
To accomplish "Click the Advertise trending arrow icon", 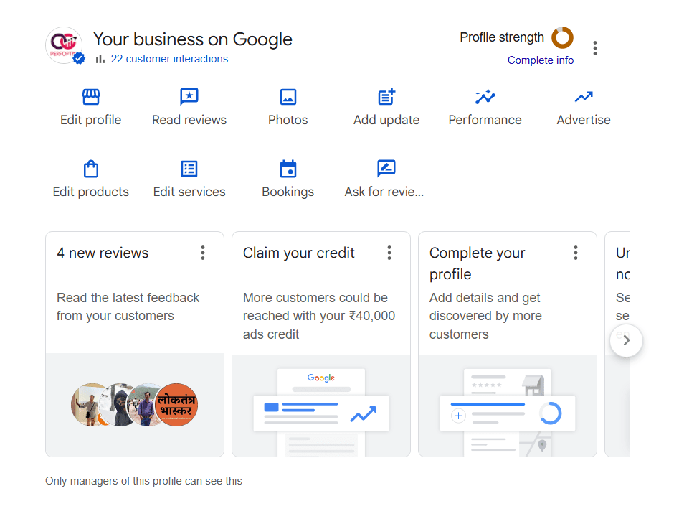I will click(x=584, y=97).
